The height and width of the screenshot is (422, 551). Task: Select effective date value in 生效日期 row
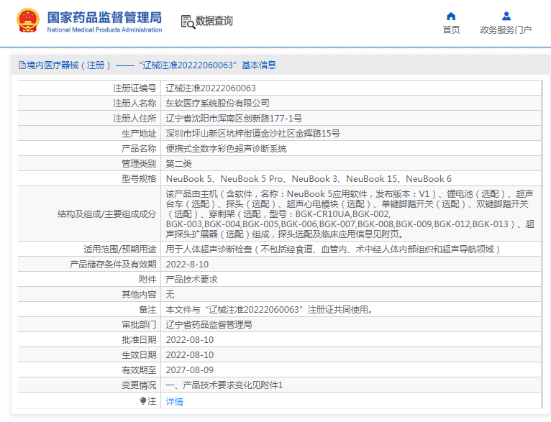coord(190,355)
